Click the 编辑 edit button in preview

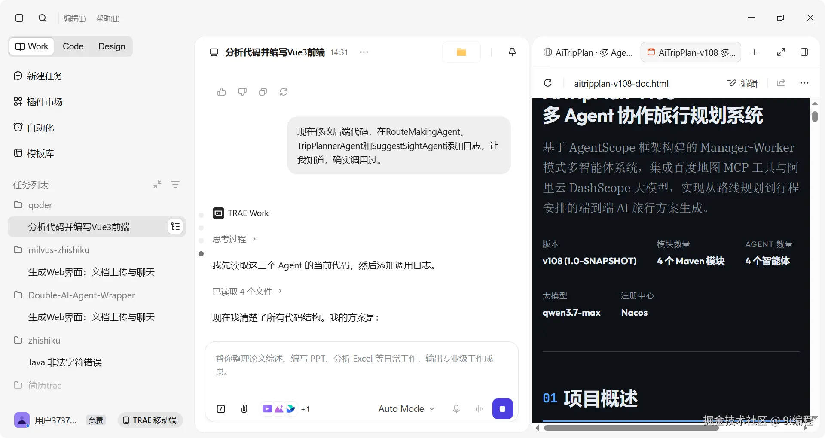point(742,83)
